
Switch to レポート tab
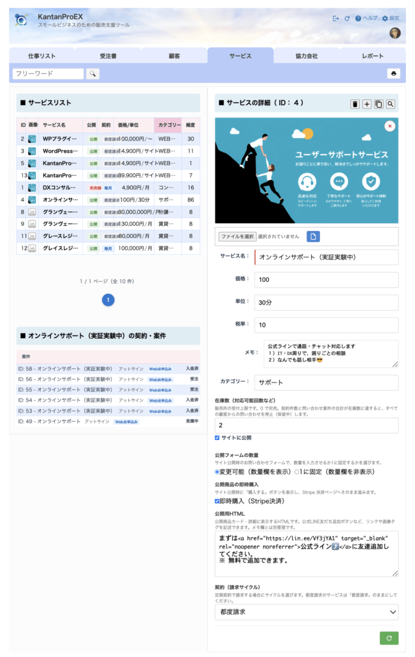point(373,56)
